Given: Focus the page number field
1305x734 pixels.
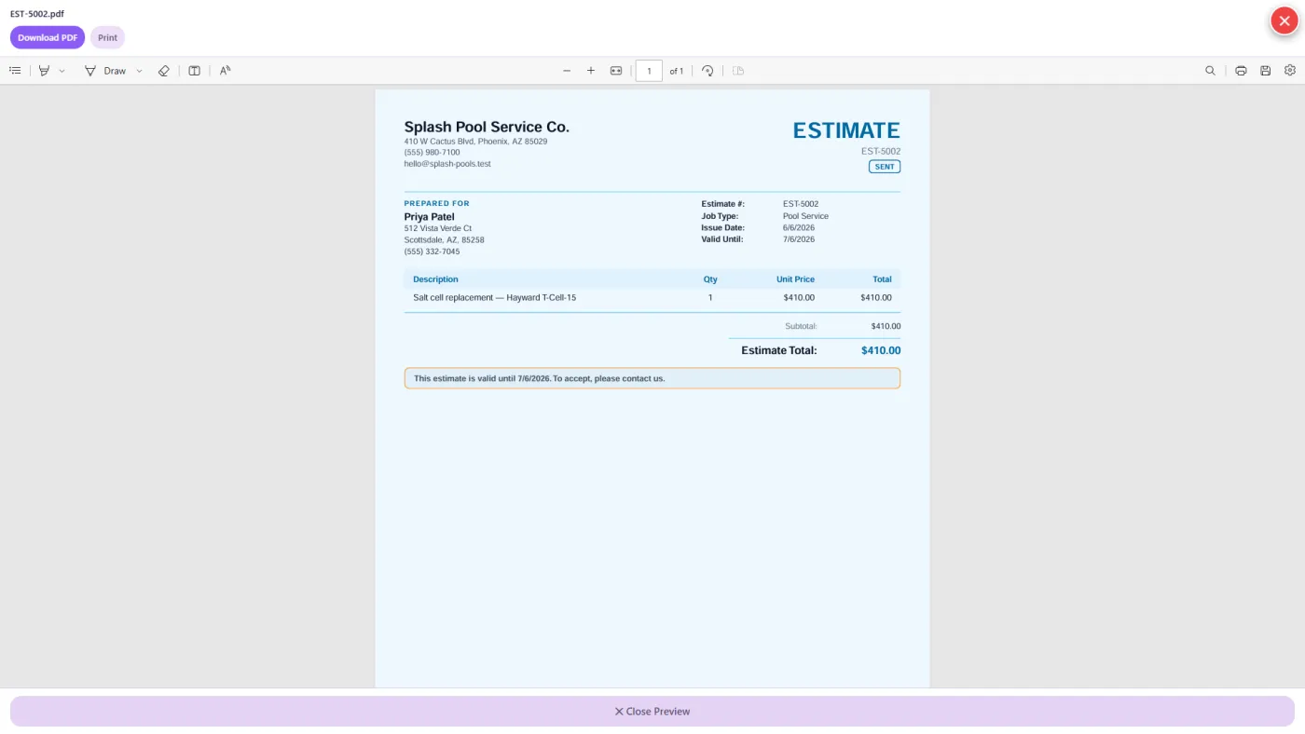Looking at the screenshot, I should click(x=649, y=71).
